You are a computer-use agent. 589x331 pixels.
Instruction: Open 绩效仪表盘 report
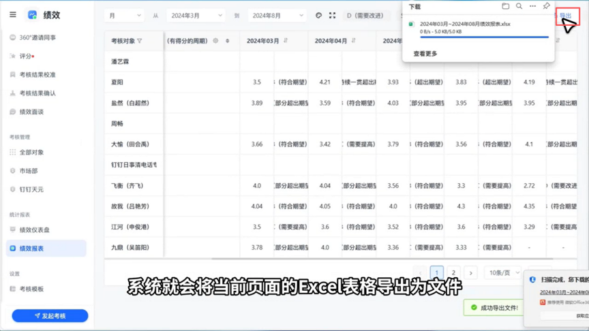click(35, 230)
